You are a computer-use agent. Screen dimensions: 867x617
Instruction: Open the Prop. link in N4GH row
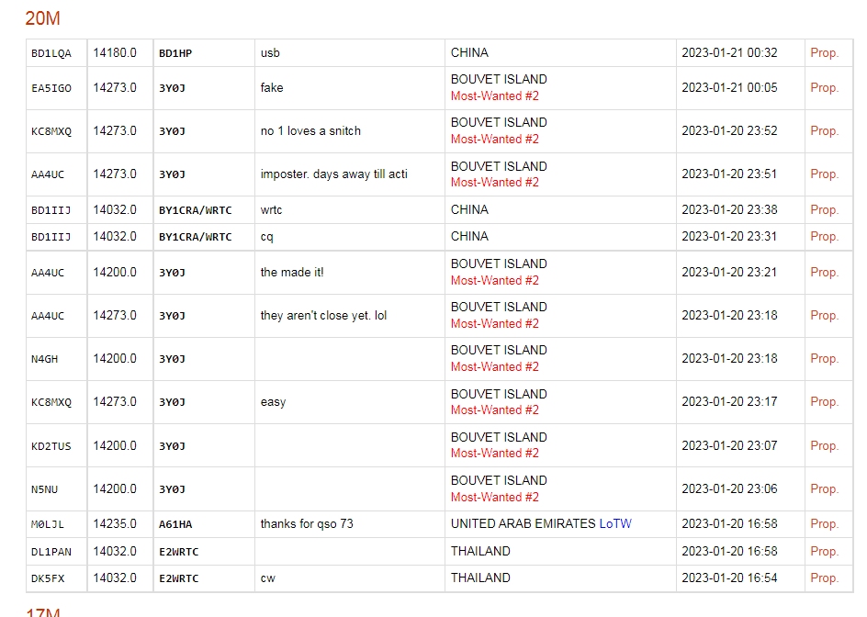[x=824, y=359]
